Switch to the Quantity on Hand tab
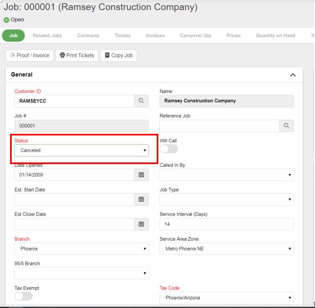 point(276,35)
